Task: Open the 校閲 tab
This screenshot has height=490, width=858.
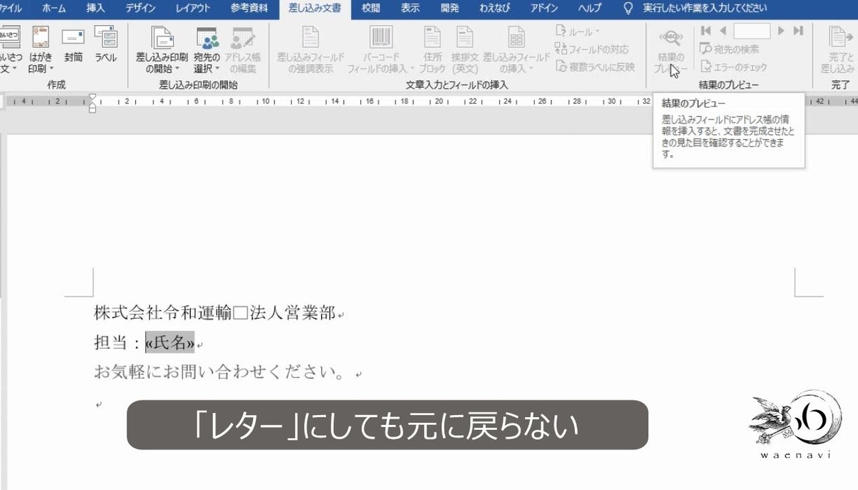Action: (x=371, y=9)
